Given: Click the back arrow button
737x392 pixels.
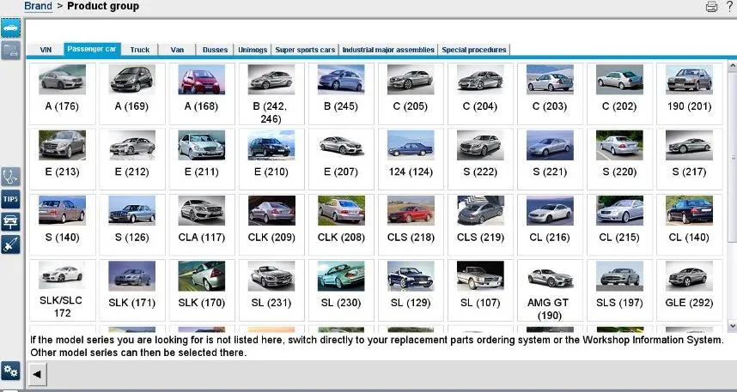Looking at the screenshot, I should click(x=37, y=374).
